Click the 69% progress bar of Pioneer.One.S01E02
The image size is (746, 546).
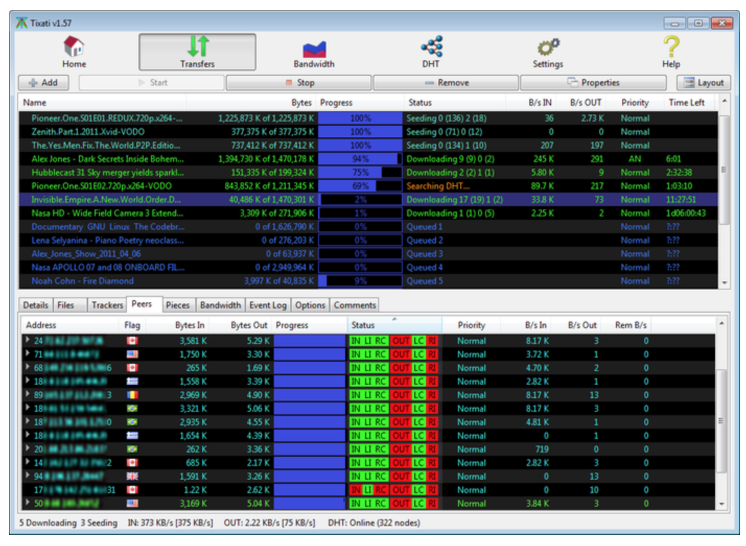coord(360,186)
